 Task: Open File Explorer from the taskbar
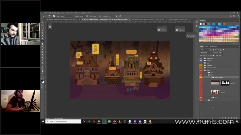click(x=99, y=121)
